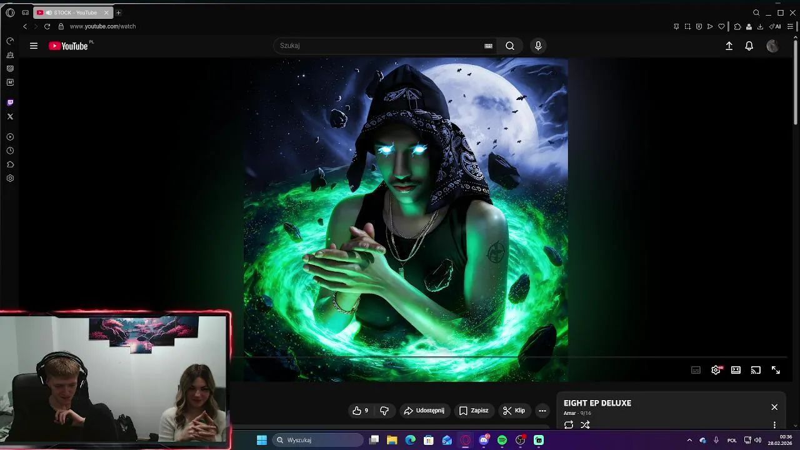Image resolution: width=800 pixels, height=450 pixels.
Task: Open Discord from the taskbar
Action: [484, 440]
